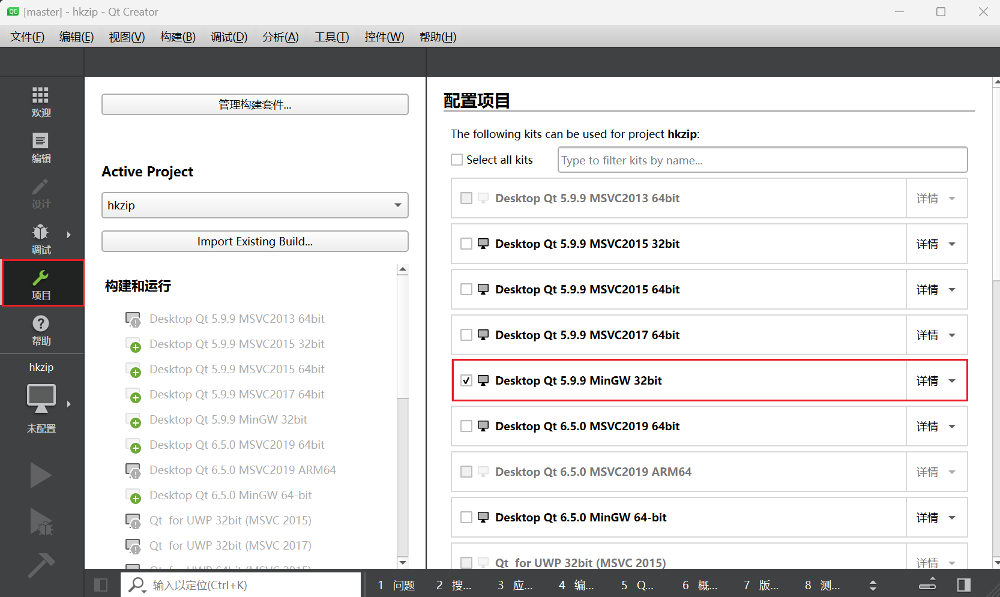
Task: Expand details (详情) for MinGW 32bit
Action: click(936, 380)
